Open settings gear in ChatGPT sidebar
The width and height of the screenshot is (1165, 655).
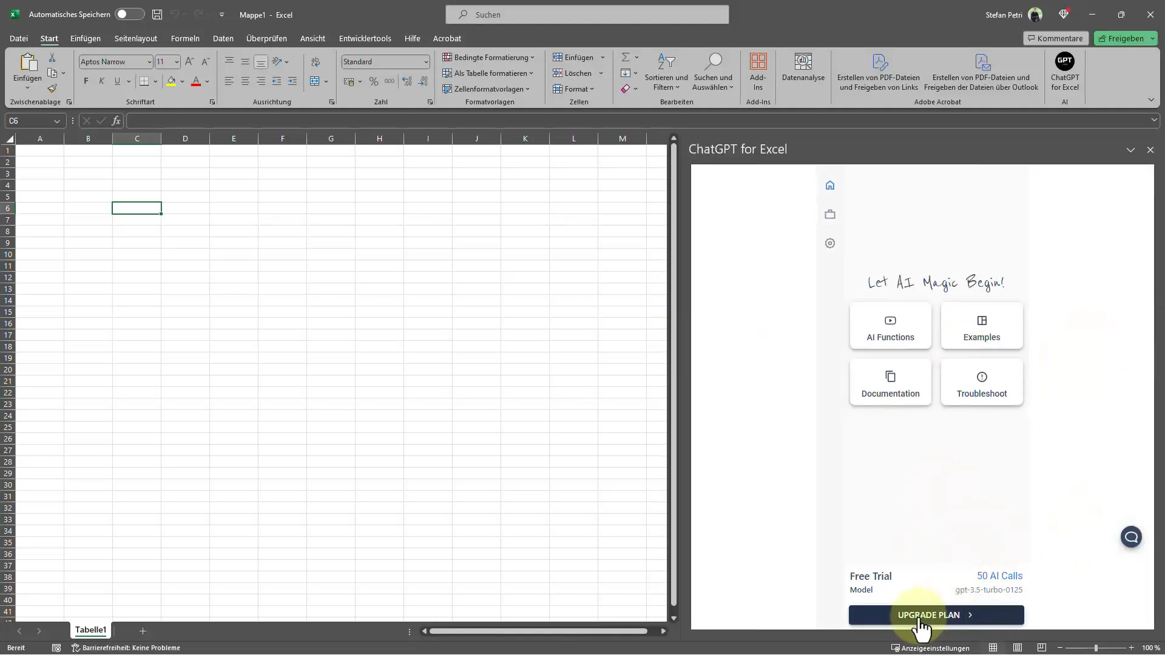[x=830, y=243]
